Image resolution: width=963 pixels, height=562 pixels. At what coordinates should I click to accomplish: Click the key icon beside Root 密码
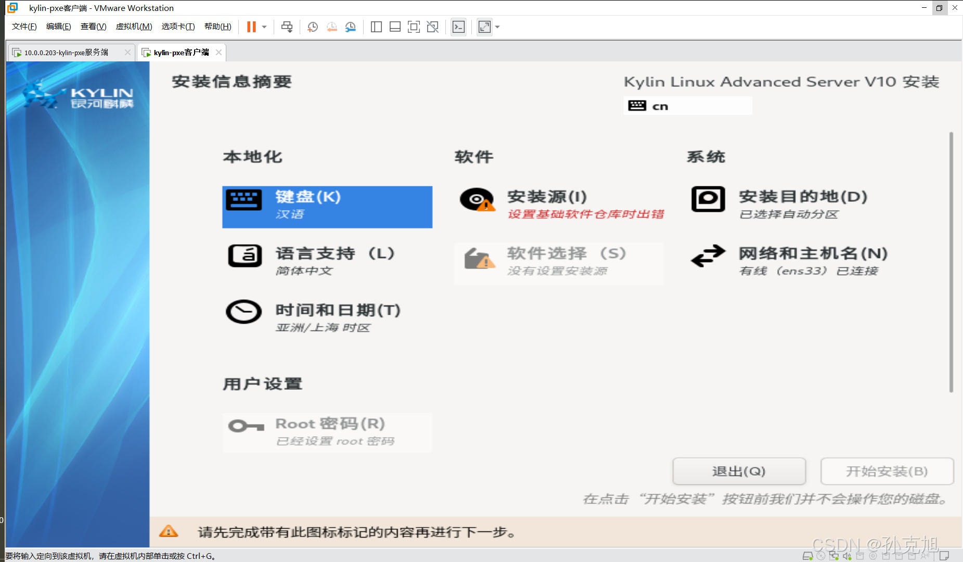tap(246, 426)
